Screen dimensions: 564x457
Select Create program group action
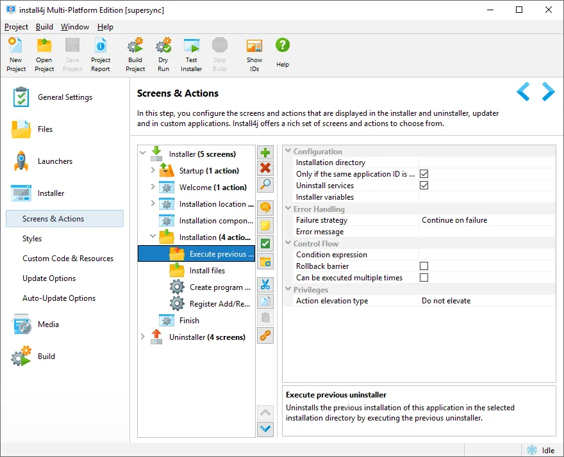(220, 287)
